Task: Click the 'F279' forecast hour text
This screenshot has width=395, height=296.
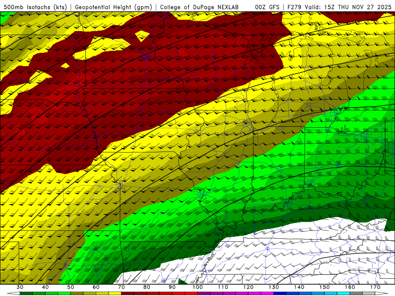Action: tap(295, 7)
